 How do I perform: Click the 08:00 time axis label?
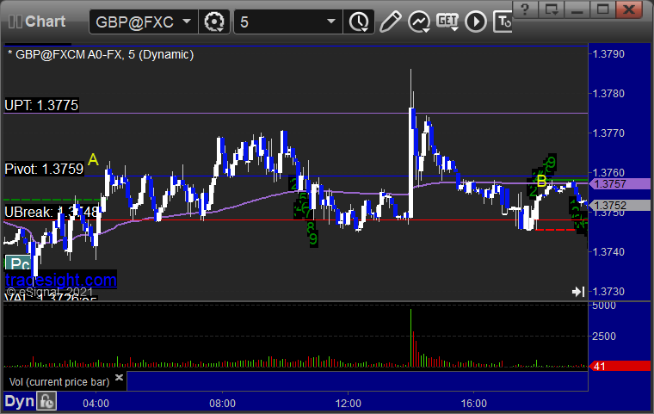222,404
